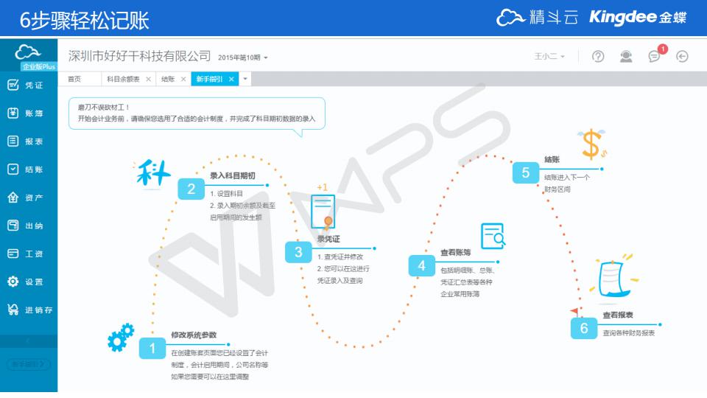Screen dimensions: 707x398
Task: Open the 账簿 ledger module in sidebar
Action: [x=27, y=114]
